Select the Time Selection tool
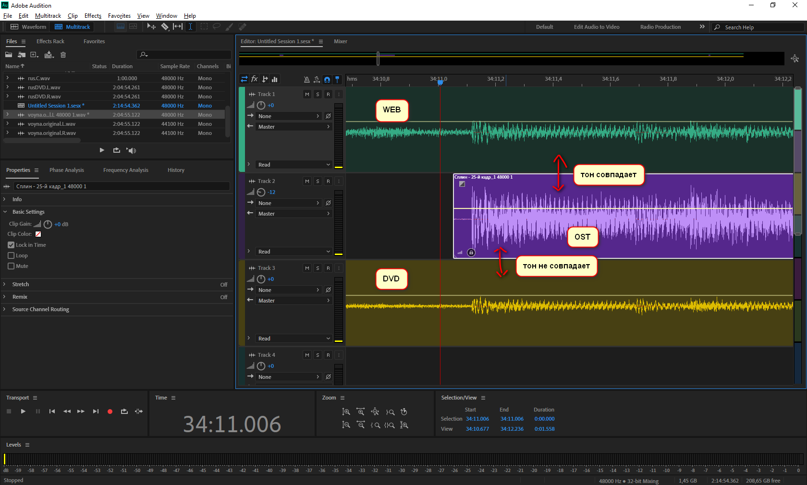 coord(190,27)
